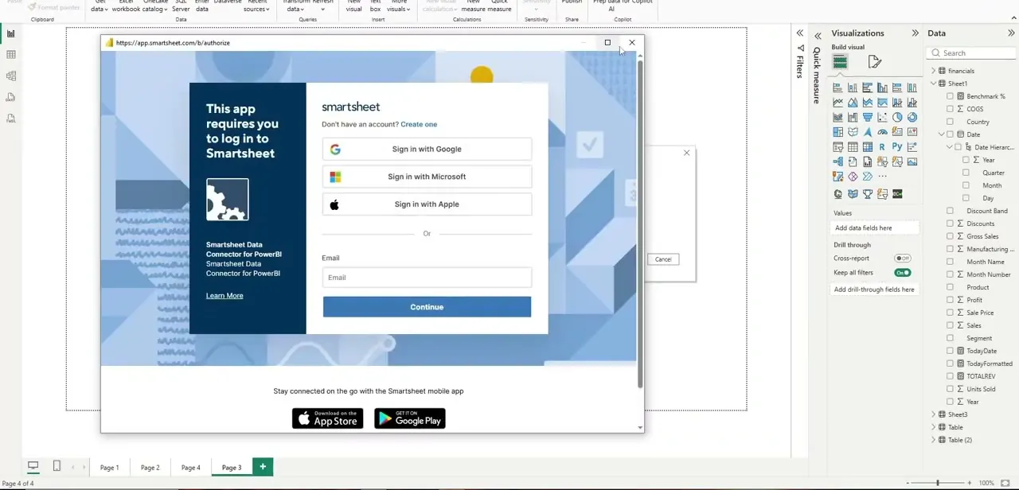Choose the Azure map visual
This screenshot has height=490, width=1019.
pyautogui.click(x=867, y=132)
